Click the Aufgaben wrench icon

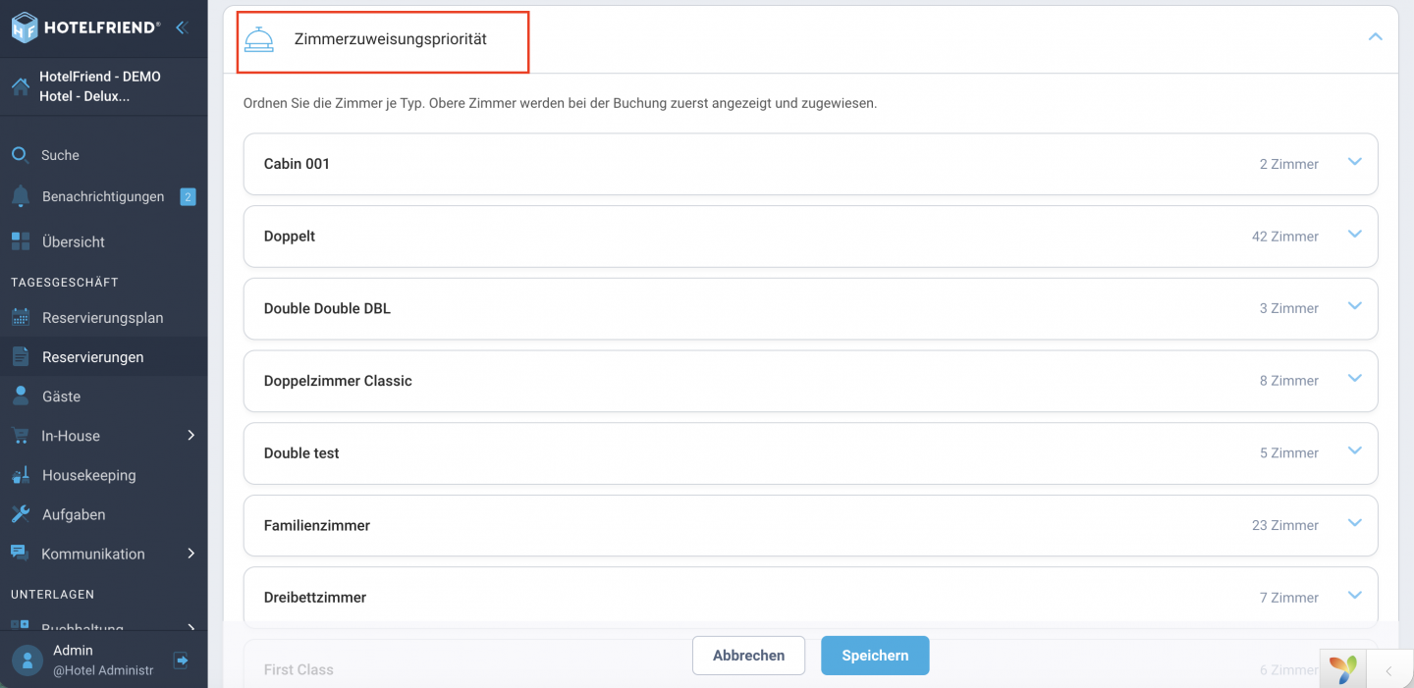click(20, 514)
